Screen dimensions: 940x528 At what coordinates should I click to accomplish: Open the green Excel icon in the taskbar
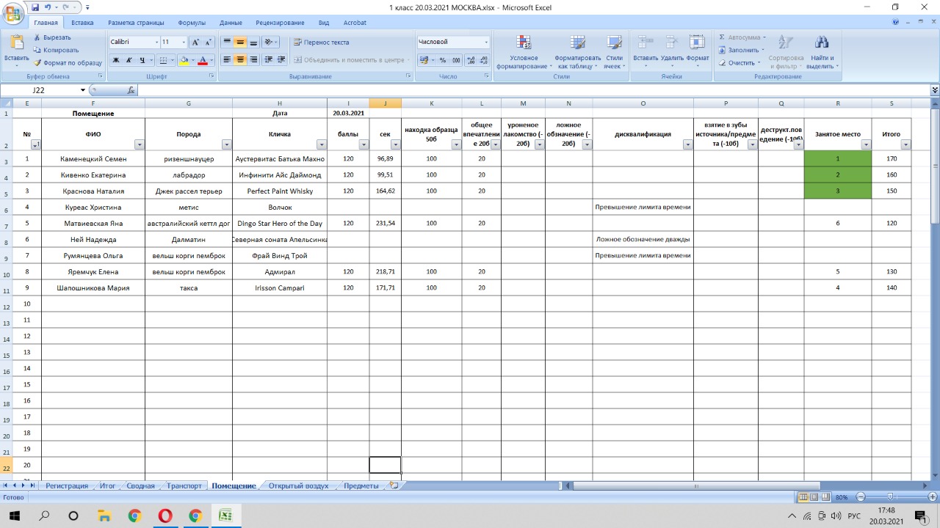(225, 516)
